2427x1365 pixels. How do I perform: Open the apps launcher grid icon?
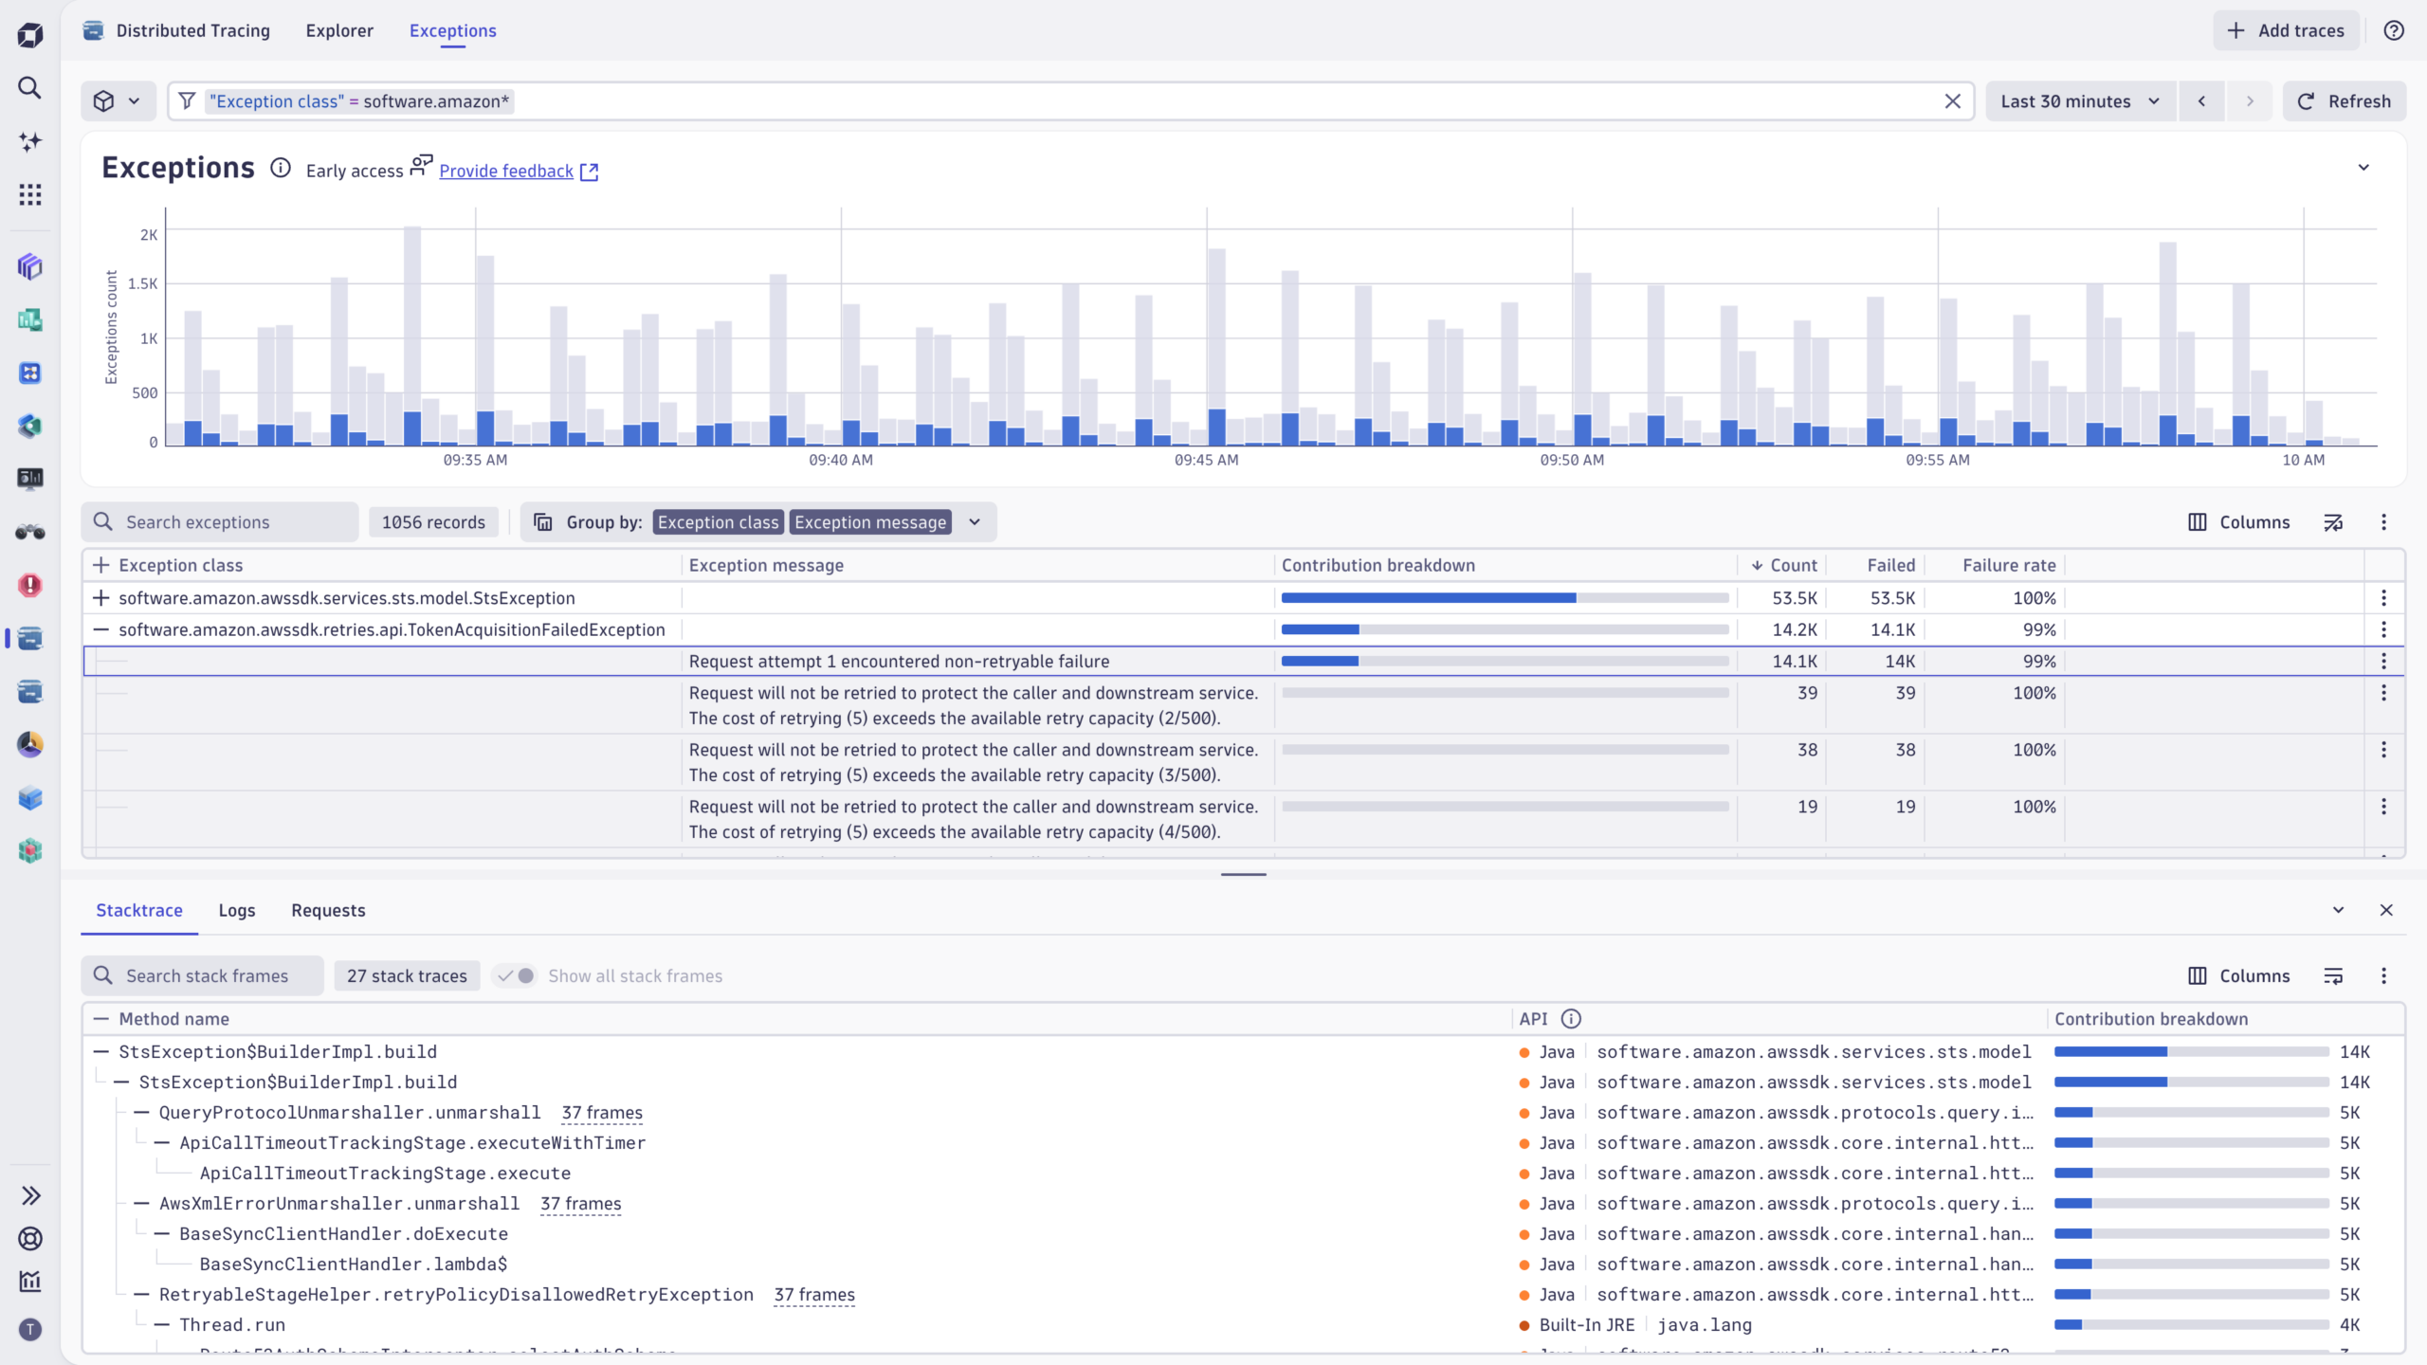29,193
